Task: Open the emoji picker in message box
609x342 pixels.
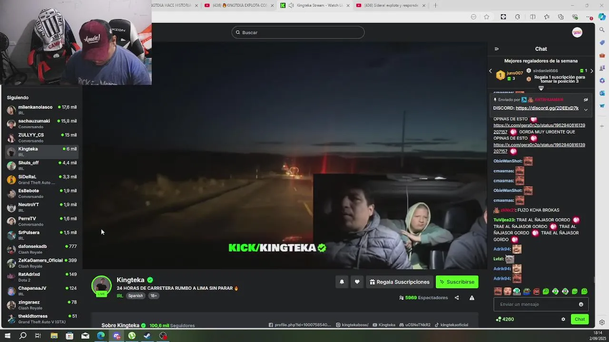Action: pos(581,304)
